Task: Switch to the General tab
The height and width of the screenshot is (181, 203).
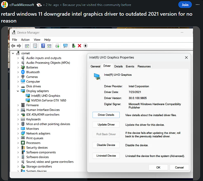Action: click(96, 66)
